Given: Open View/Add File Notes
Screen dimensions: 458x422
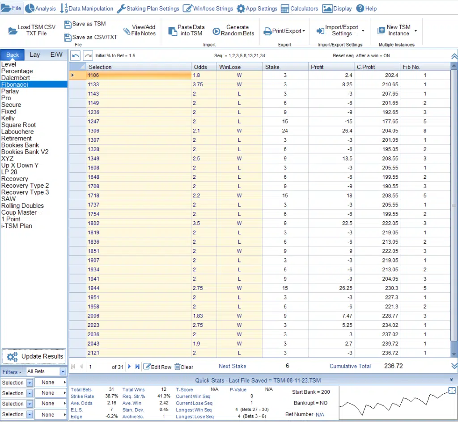Looking at the screenshot, I should [x=140, y=30].
